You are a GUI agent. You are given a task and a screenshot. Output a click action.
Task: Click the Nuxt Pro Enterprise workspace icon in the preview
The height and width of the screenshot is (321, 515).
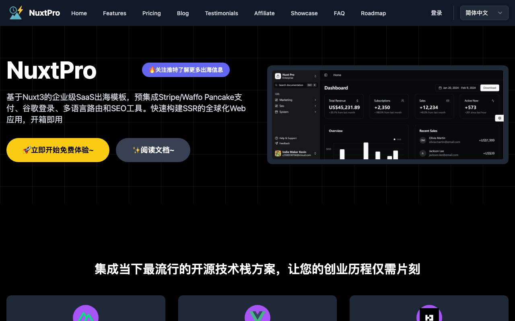click(x=278, y=76)
